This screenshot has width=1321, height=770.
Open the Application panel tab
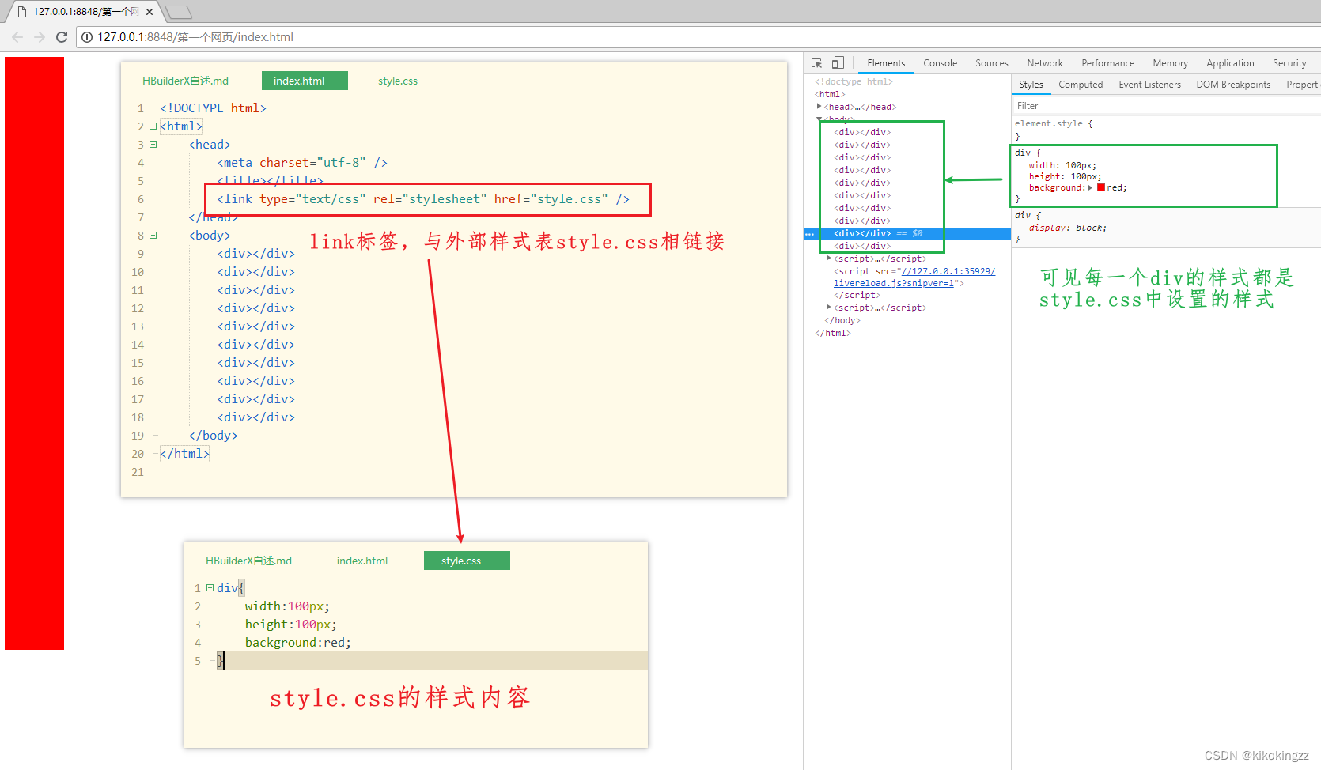[x=1230, y=63]
